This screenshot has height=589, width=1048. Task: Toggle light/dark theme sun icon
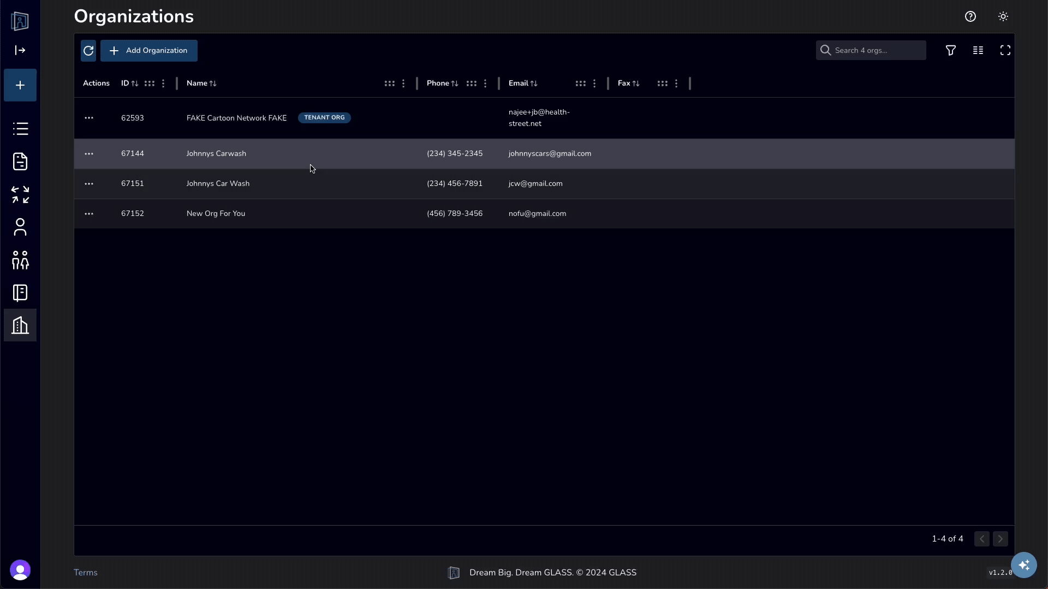[1003, 16]
